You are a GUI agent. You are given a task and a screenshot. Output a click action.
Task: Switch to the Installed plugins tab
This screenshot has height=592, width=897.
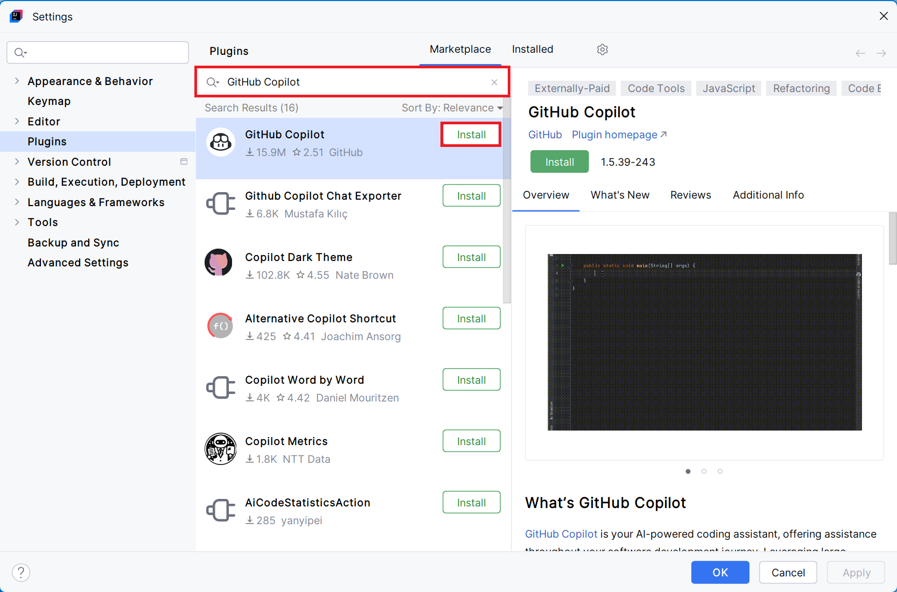(x=532, y=50)
